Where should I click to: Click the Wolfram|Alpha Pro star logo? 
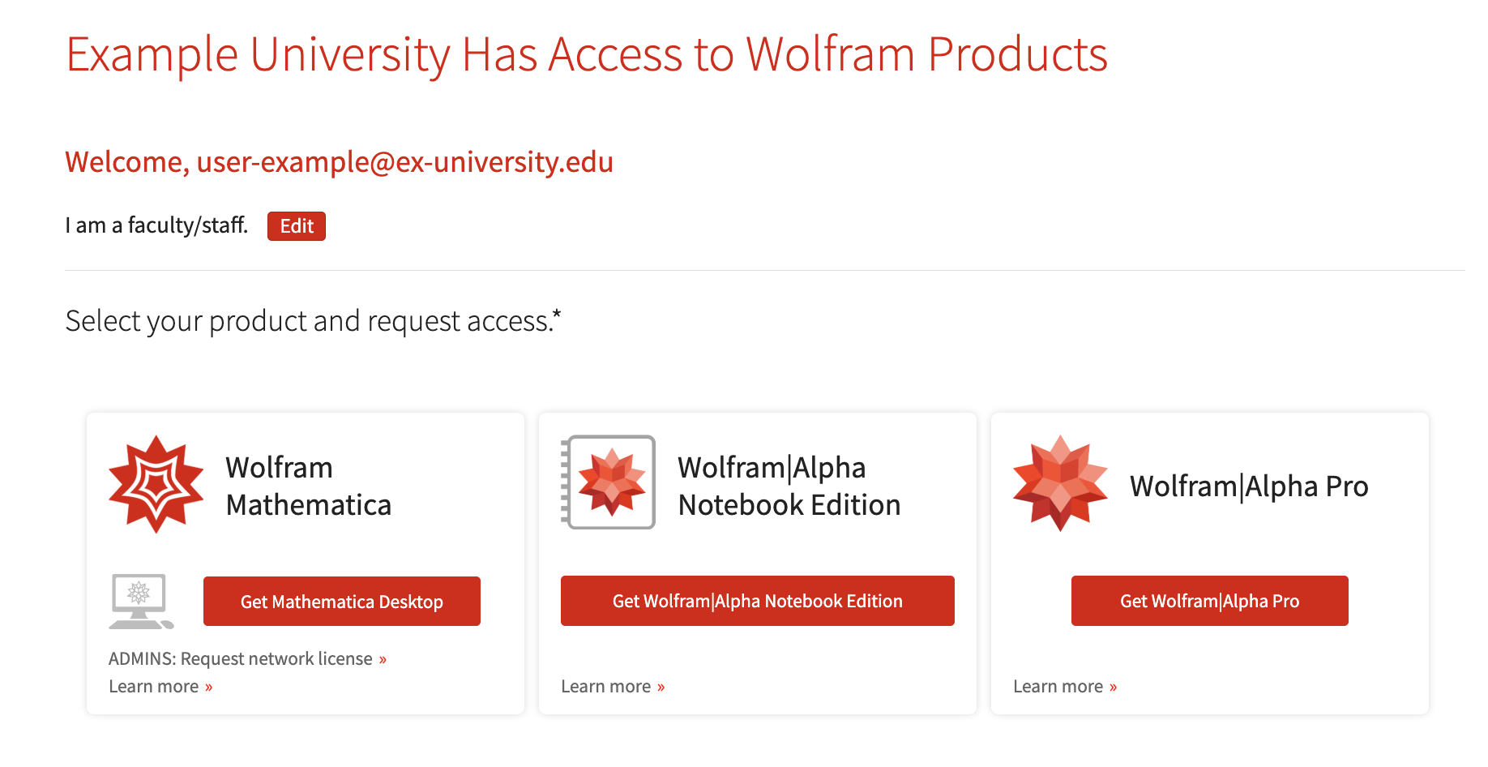1060,484
